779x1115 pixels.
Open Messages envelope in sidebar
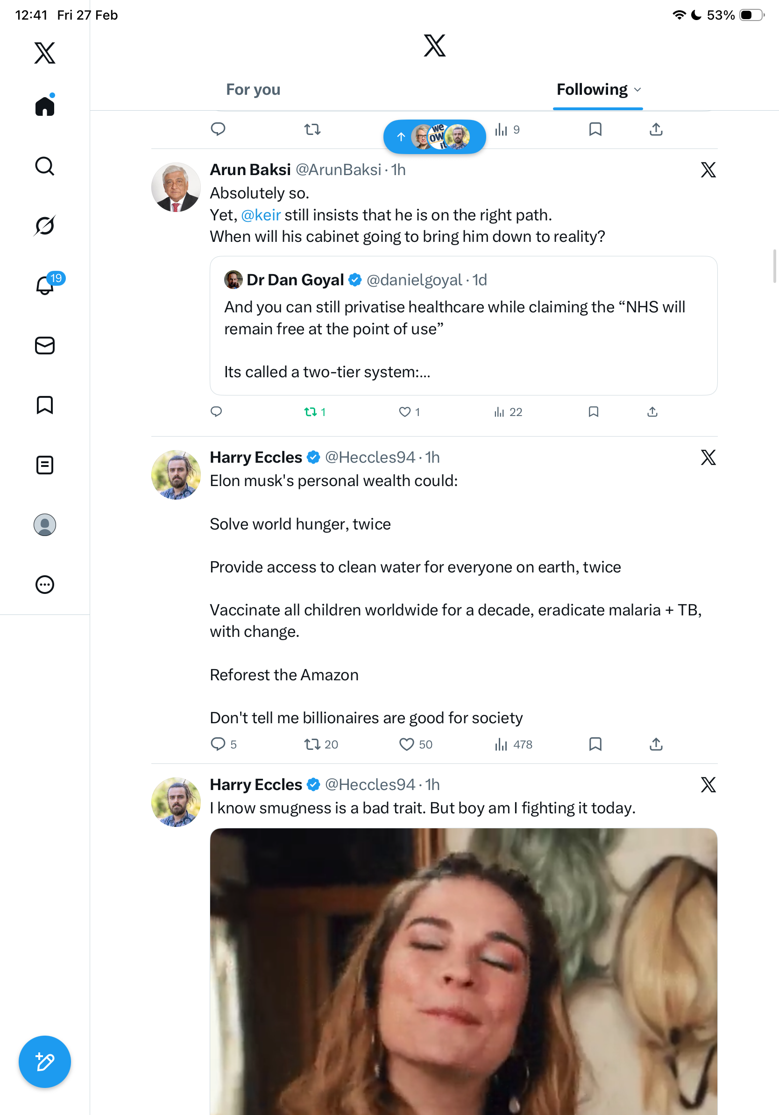coord(45,345)
